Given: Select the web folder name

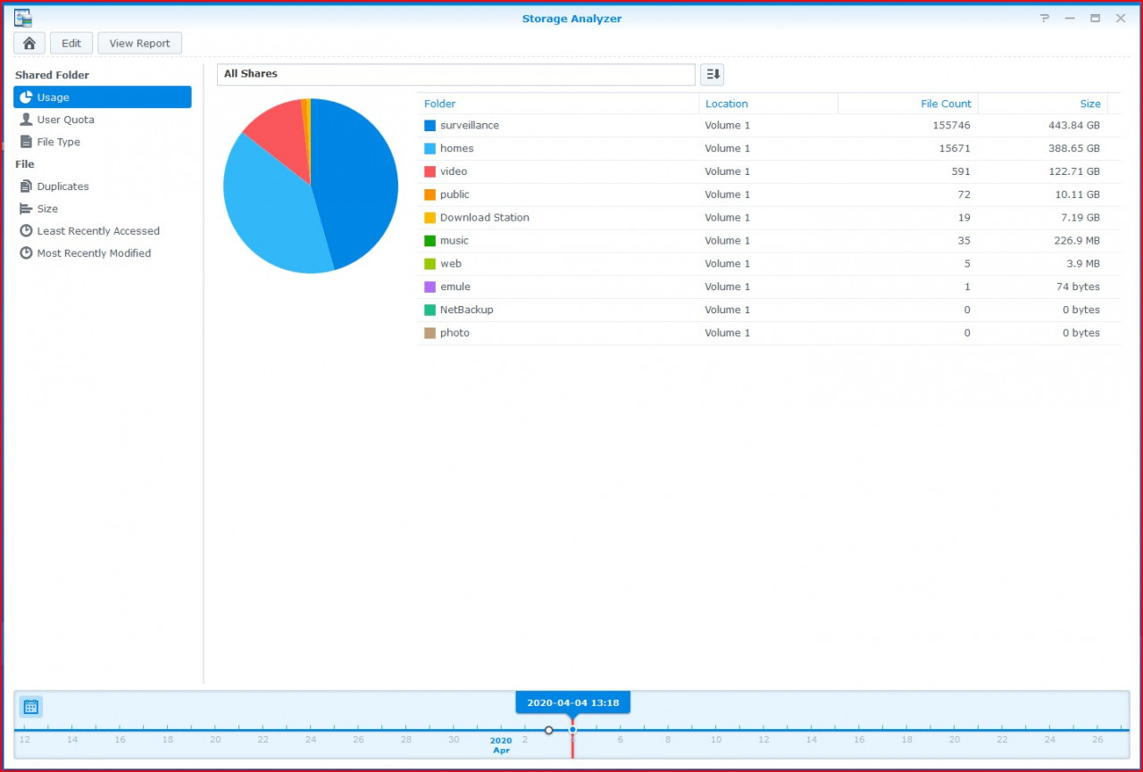Looking at the screenshot, I should (x=451, y=264).
